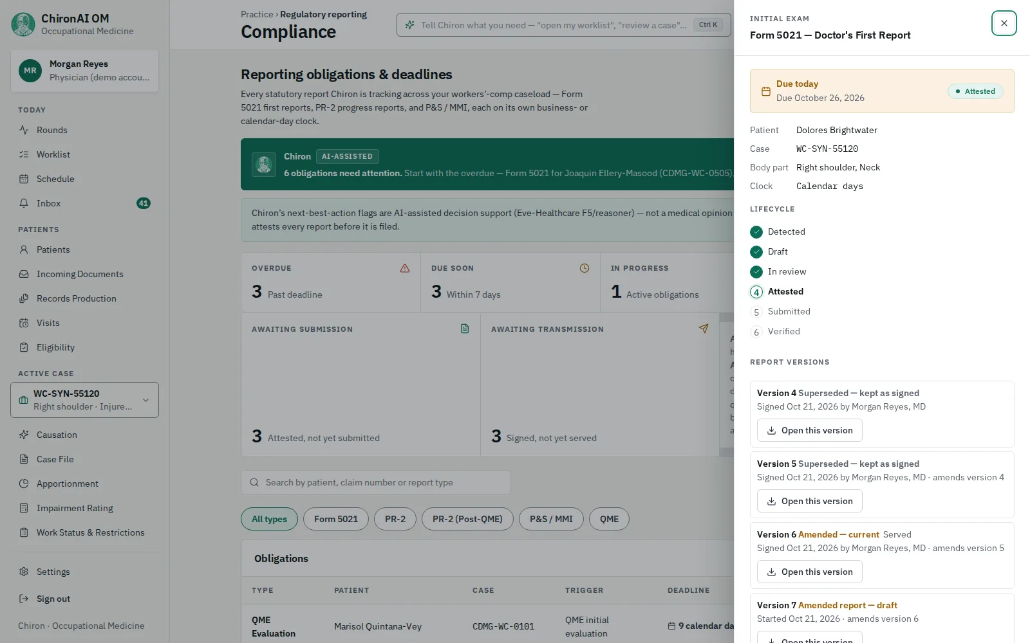1030x643 pixels.
Task: Filter obligations by P&S / MMI
Action: 551,519
